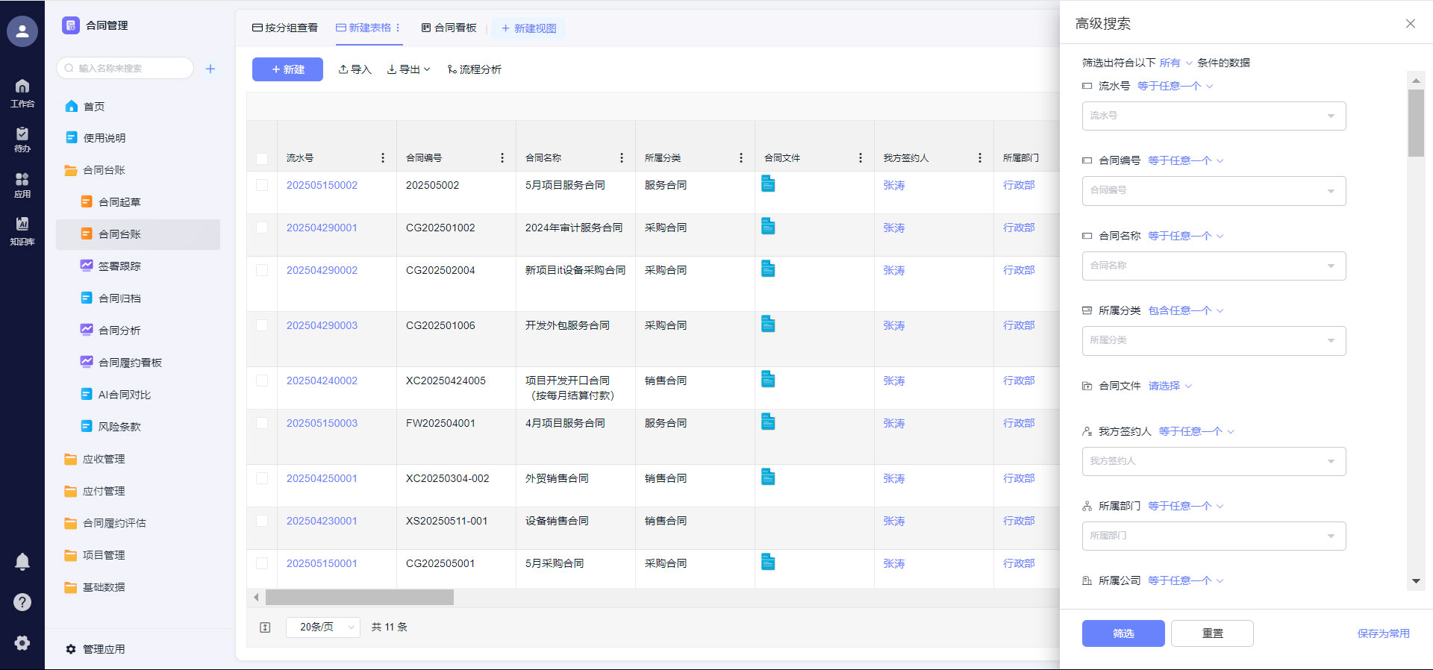Viewport: 1433px width, 670px height.
Task: Click the horizontal table scrollbar thumb
Action: click(359, 598)
